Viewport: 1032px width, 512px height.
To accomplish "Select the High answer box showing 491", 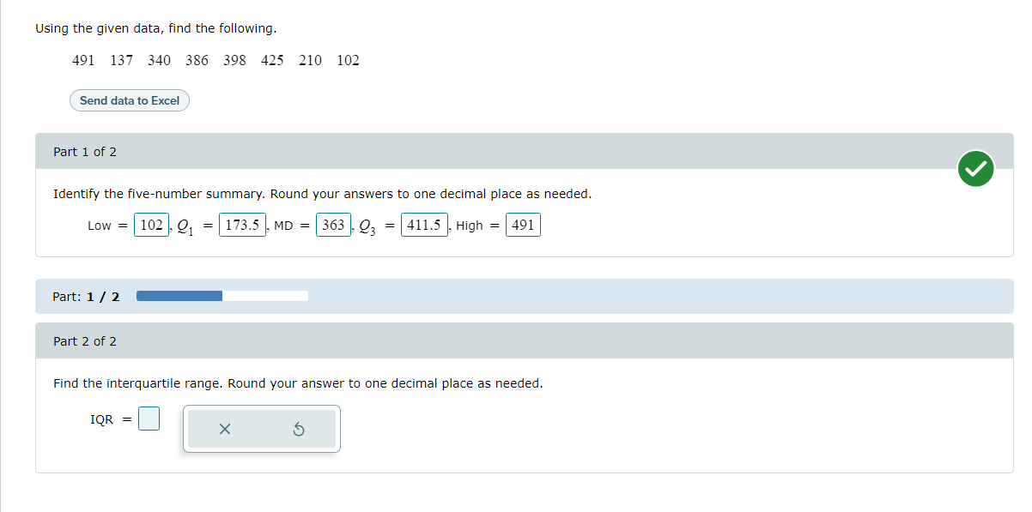I will [x=524, y=224].
